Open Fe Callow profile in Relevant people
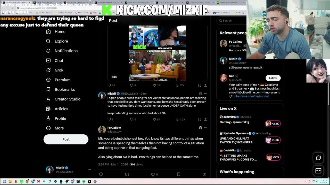Image resolution: width=330 pixels, height=185 pixels. click(x=236, y=42)
